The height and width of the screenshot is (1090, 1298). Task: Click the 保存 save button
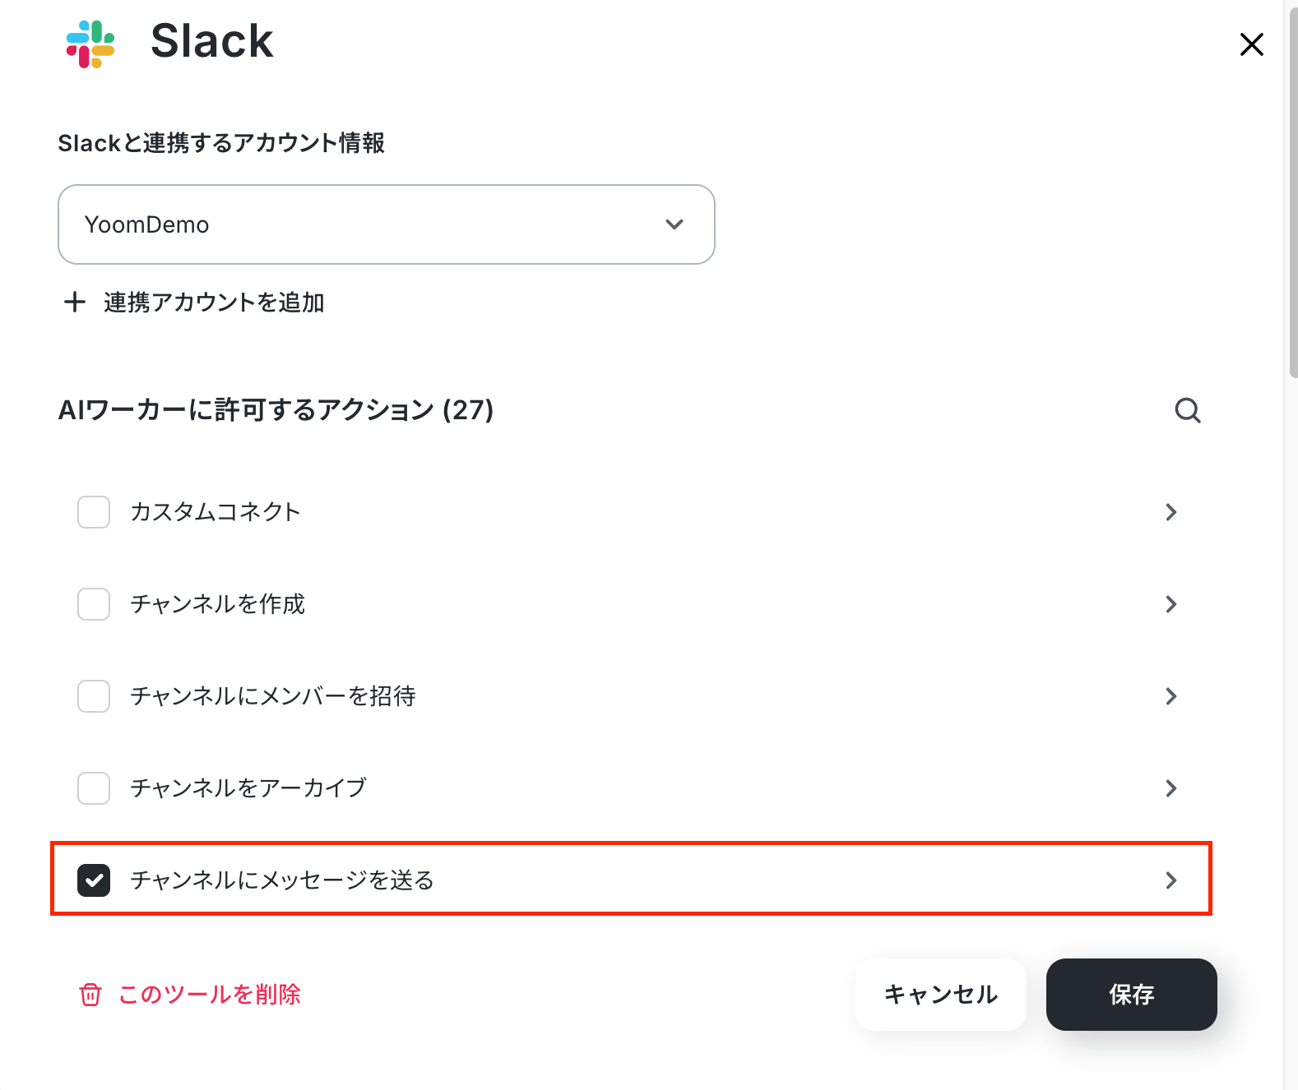(1131, 995)
